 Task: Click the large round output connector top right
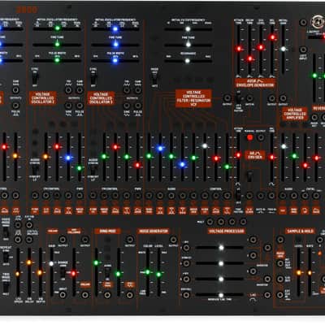click(x=317, y=23)
